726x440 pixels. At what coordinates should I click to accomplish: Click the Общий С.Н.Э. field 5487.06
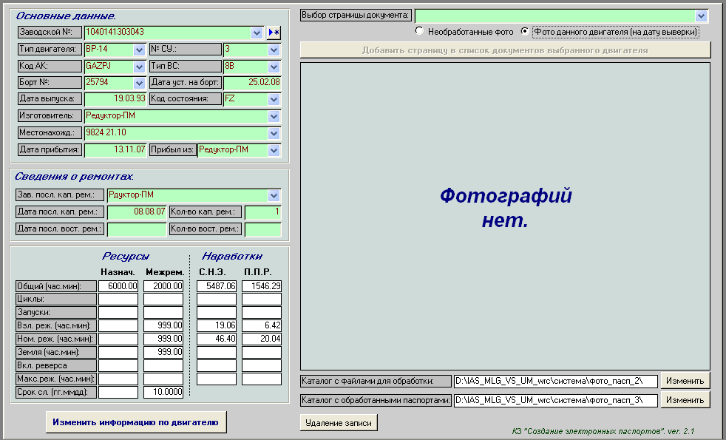216,286
